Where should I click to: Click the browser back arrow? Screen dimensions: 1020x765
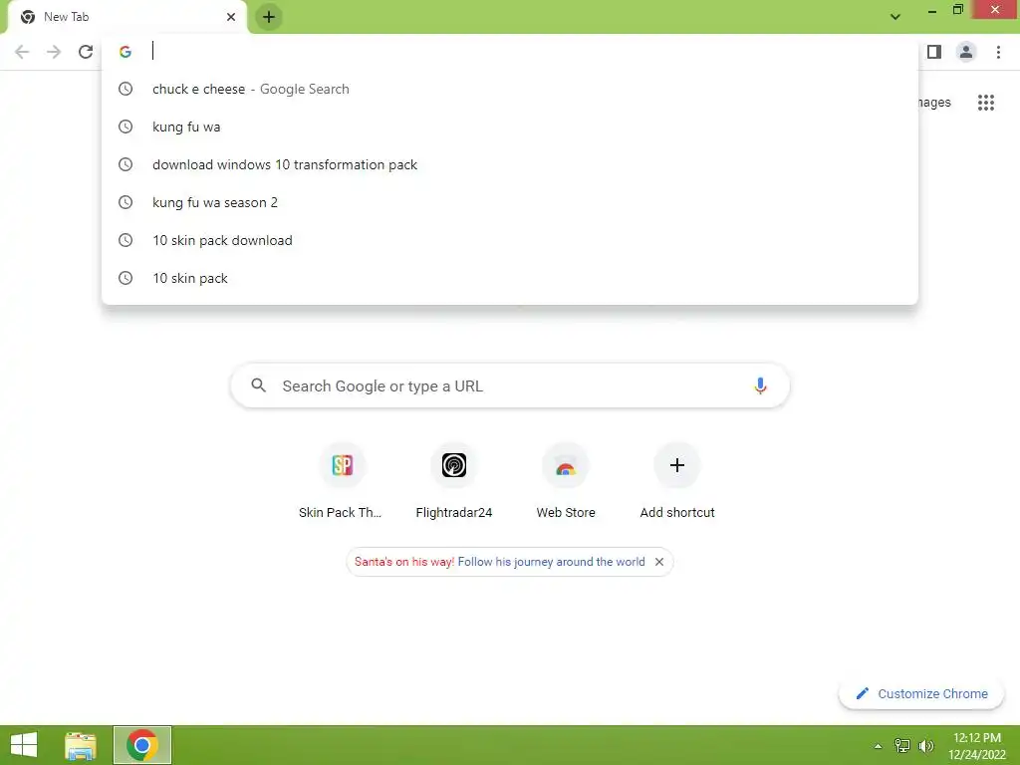click(x=22, y=52)
